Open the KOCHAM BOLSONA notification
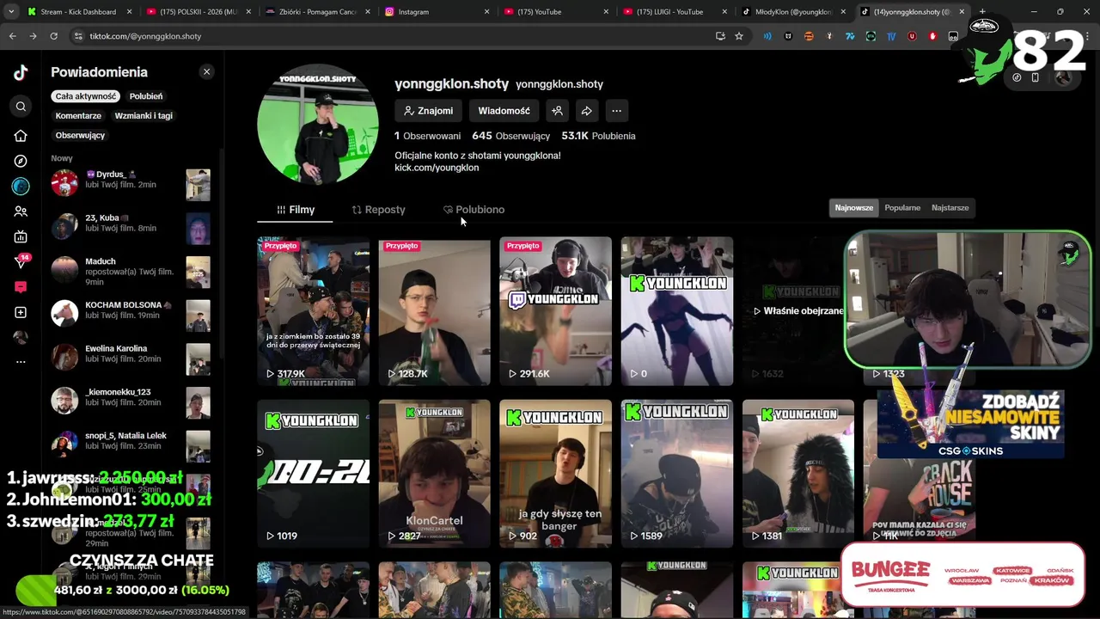1100x619 pixels. [131, 315]
